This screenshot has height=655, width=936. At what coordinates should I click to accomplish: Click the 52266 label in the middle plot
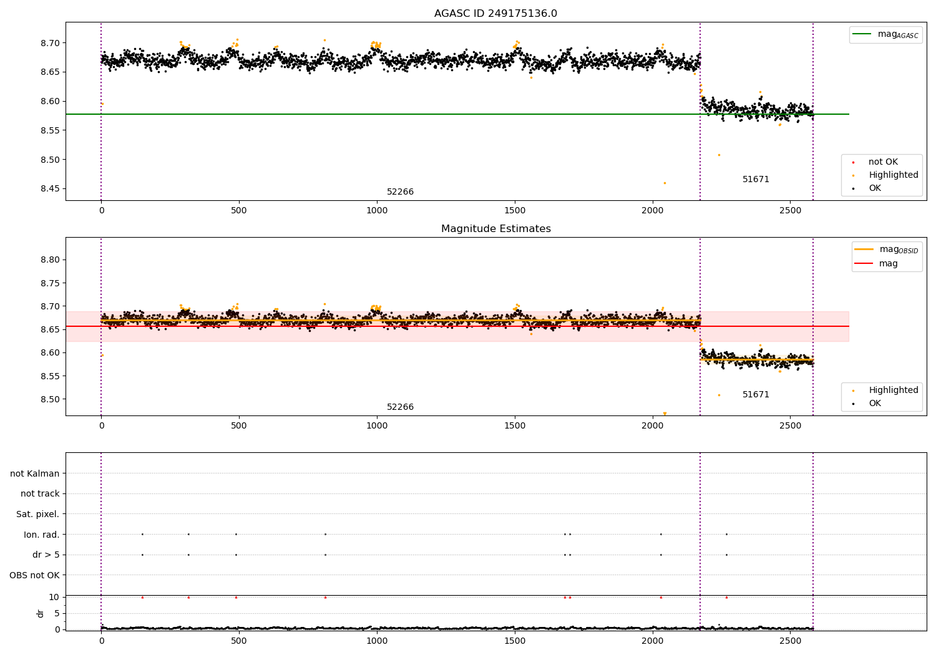pyautogui.click(x=400, y=407)
